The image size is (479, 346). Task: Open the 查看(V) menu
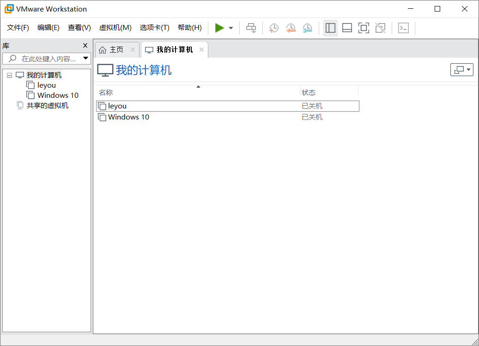(79, 28)
